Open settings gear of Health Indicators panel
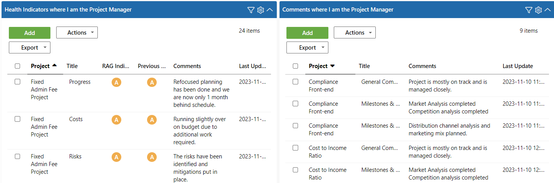The height and width of the screenshot is (183, 554). pos(261,10)
